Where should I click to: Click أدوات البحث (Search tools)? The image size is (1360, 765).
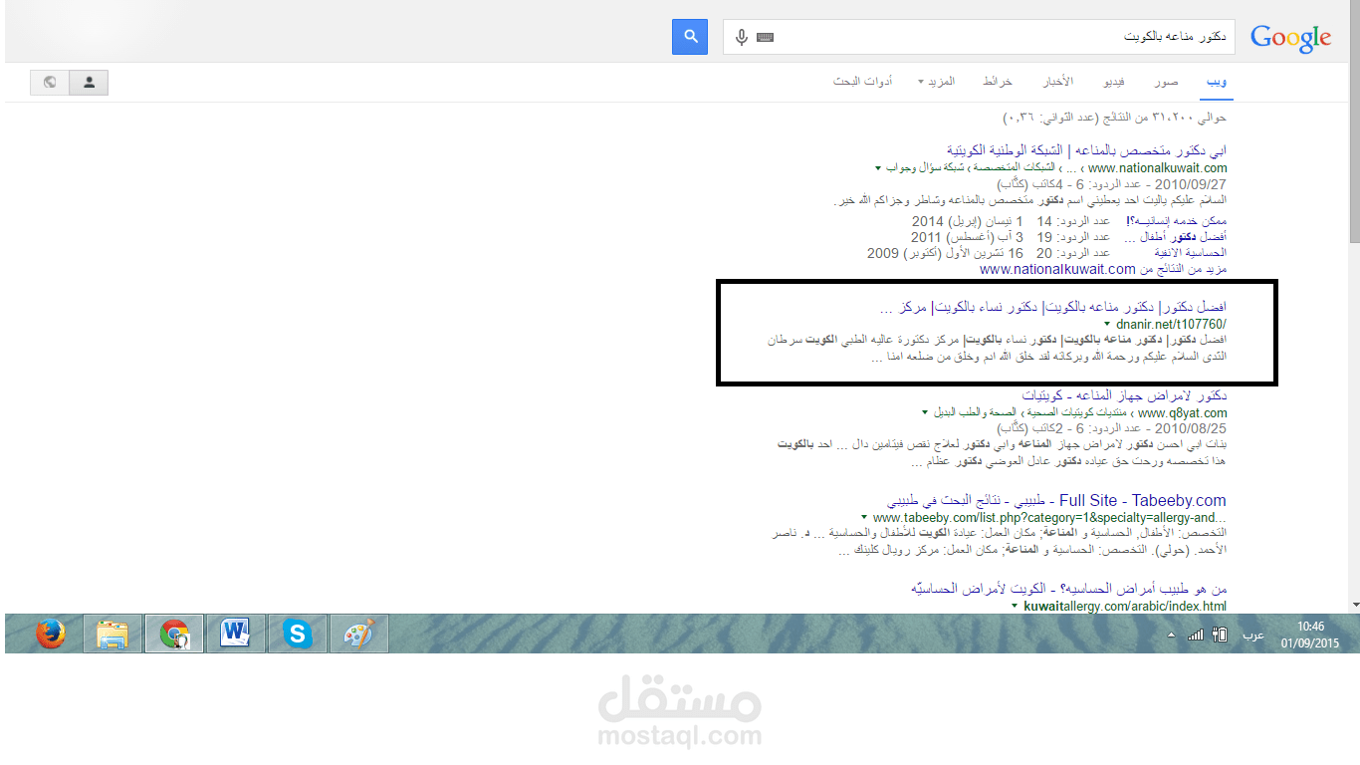tap(863, 81)
